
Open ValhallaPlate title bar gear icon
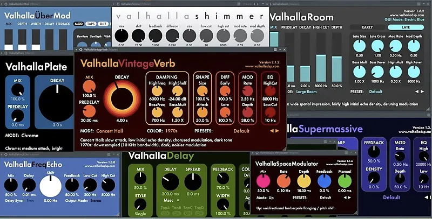click(x=5, y=53)
